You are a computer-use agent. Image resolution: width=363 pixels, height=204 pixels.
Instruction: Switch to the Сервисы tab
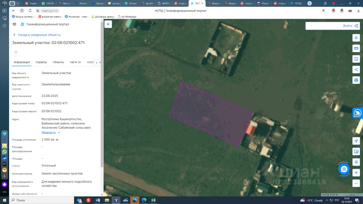[41, 62]
